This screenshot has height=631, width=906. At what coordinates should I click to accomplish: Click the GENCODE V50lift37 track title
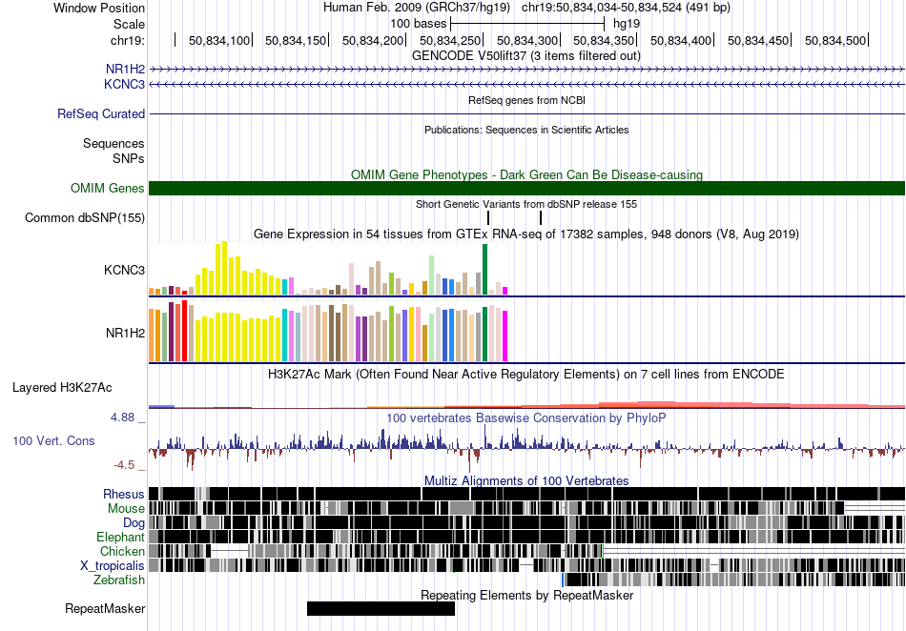[526, 56]
